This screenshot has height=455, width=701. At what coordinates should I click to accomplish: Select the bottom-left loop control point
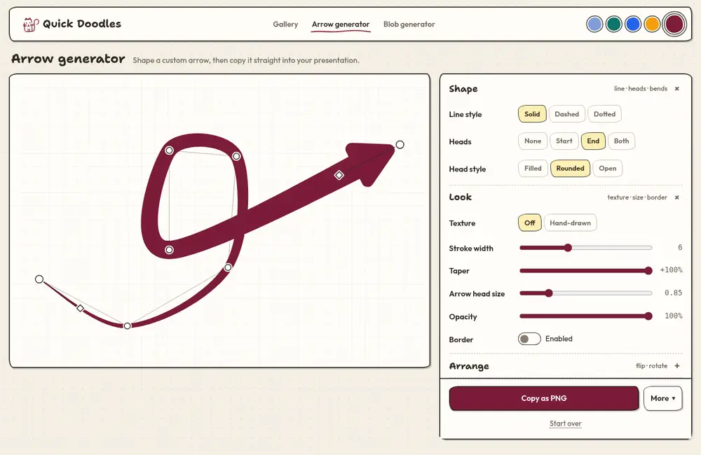click(169, 250)
